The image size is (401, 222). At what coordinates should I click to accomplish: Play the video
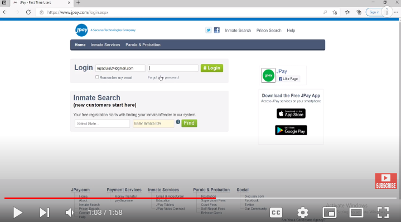(18, 213)
